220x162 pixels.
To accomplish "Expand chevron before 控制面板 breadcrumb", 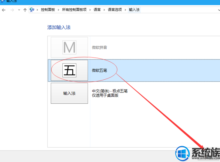I will pos(37,10).
